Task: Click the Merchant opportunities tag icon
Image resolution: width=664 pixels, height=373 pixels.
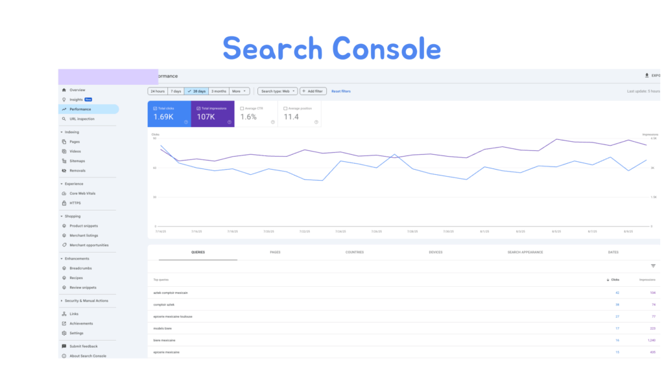Action: 64,245
